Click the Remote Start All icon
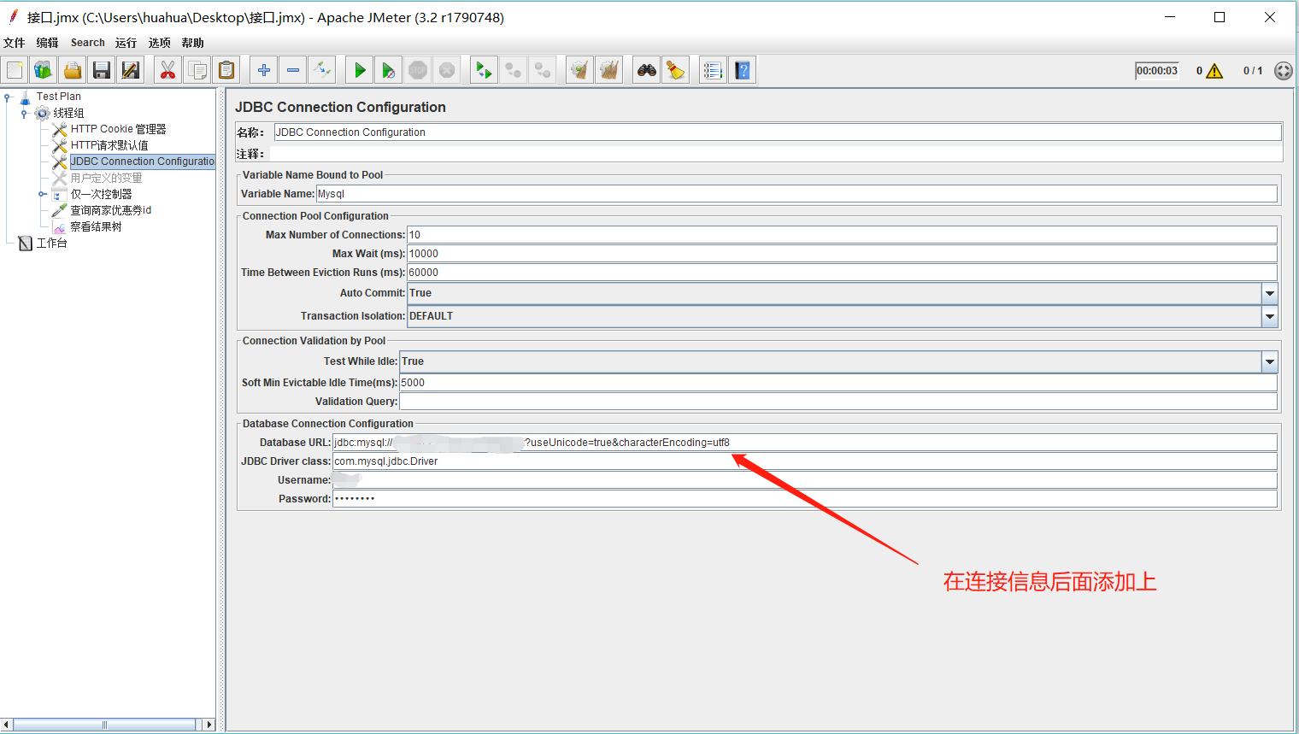The width and height of the screenshot is (1299, 734). click(484, 70)
